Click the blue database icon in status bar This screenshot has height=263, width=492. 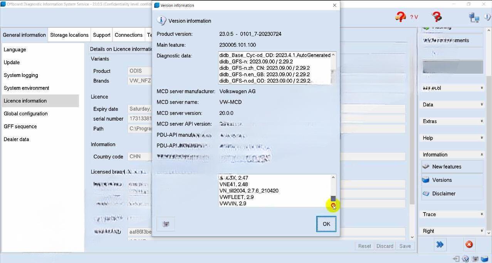(485, 259)
